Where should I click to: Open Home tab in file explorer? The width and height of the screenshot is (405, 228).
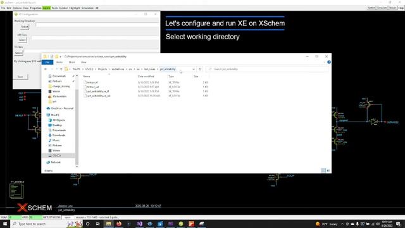point(59,62)
